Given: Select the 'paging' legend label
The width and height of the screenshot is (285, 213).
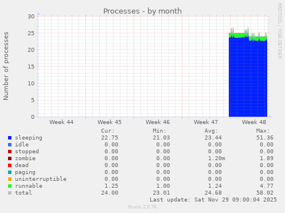Looking at the screenshot, I should (25, 172).
